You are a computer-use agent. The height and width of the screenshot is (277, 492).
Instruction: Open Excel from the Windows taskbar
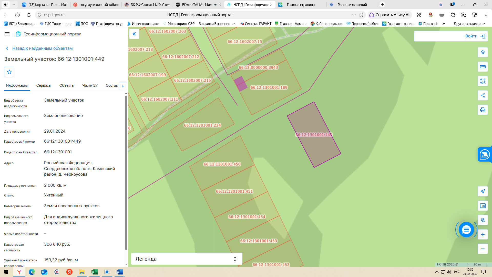(95, 272)
